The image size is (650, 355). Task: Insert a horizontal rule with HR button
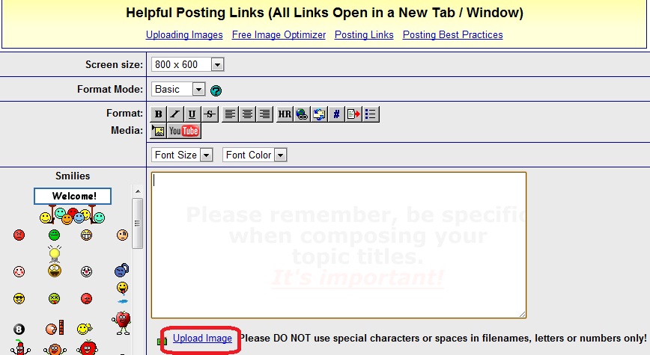point(285,114)
